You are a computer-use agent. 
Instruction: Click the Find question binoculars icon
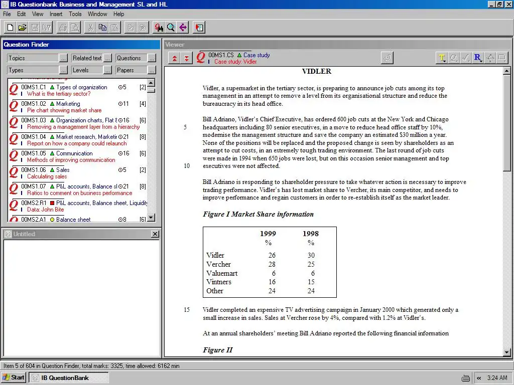click(159, 28)
